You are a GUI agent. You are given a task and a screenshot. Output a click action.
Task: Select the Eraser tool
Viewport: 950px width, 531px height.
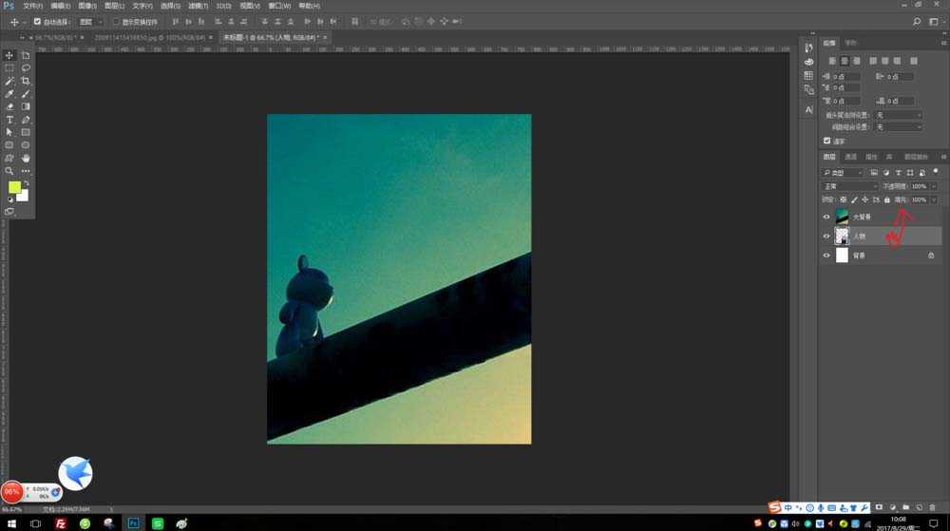point(9,107)
